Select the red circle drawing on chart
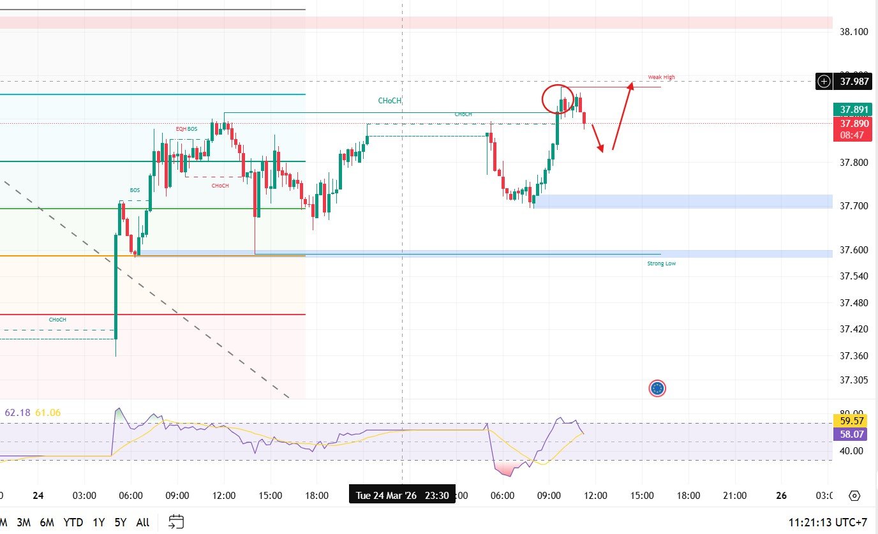Viewport: 878px width, 534px height. (557, 99)
